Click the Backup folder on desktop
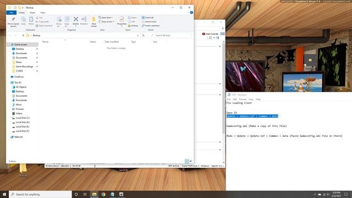Image resolution: width=352 pixels, height=198 pixels. (x=23, y=170)
